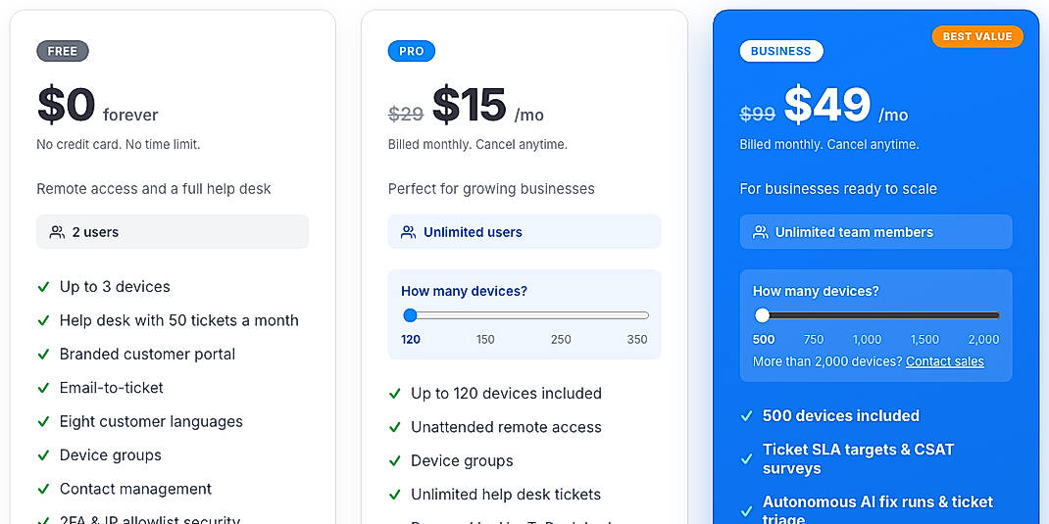Image resolution: width=1049 pixels, height=524 pixels.
Task: Select the '350' devices mark on Pro slider
Action: [637, 340]
